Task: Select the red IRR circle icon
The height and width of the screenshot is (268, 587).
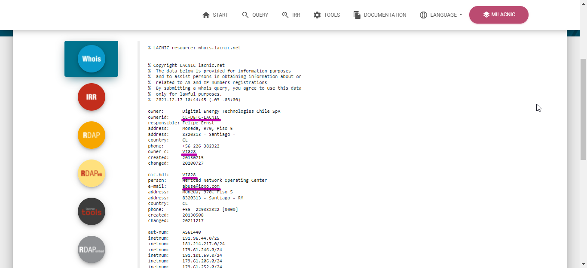Action: (92, 97)
